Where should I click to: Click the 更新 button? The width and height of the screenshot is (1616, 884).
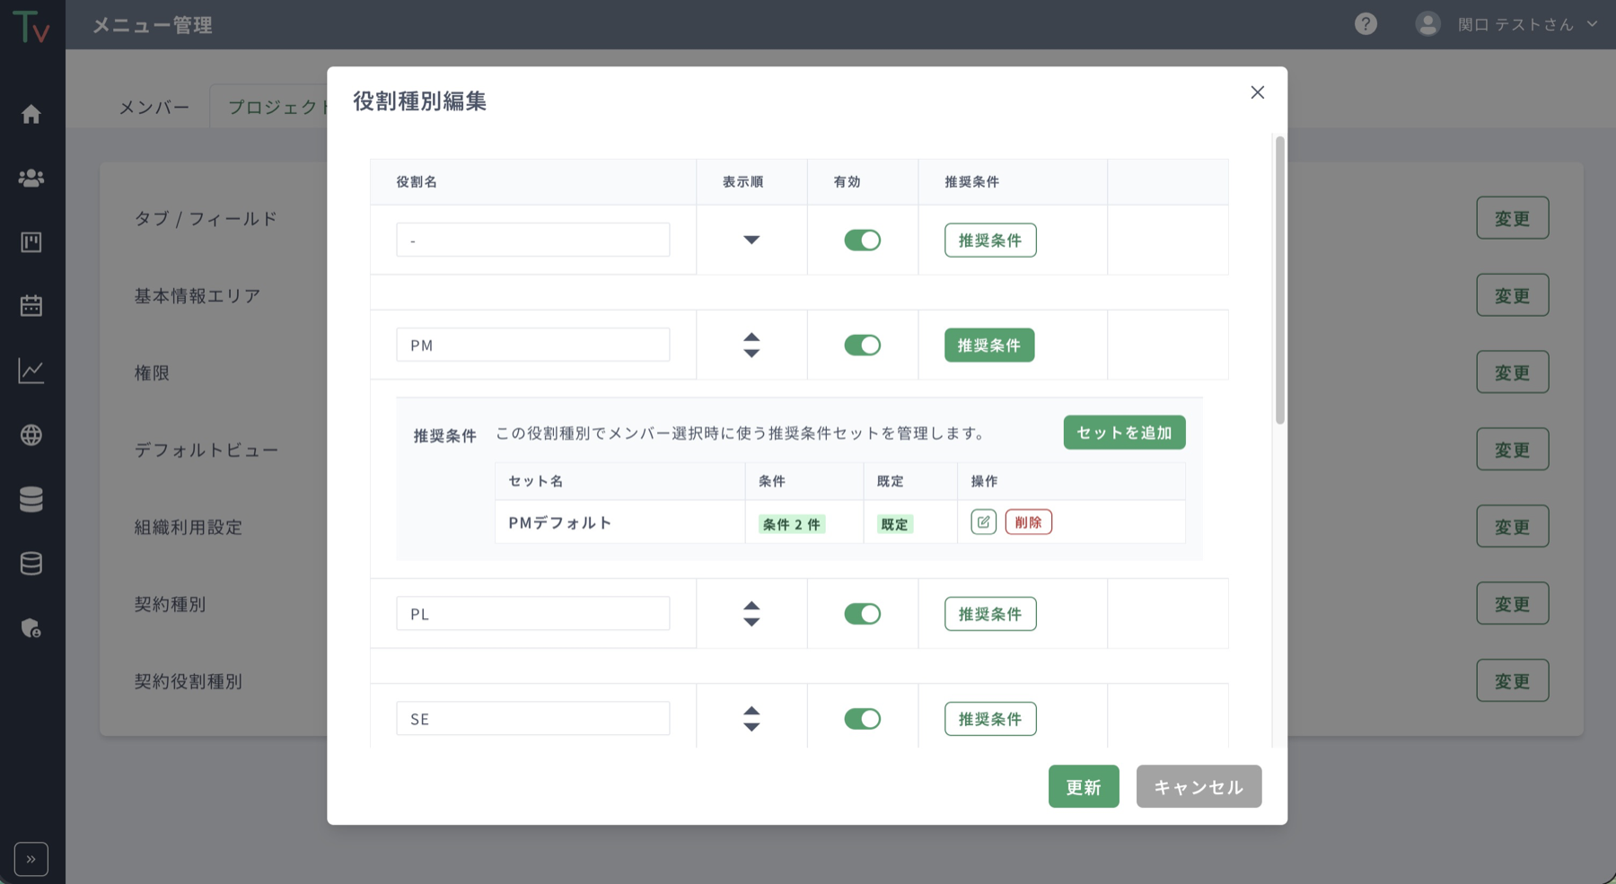tap(1084, 786)
